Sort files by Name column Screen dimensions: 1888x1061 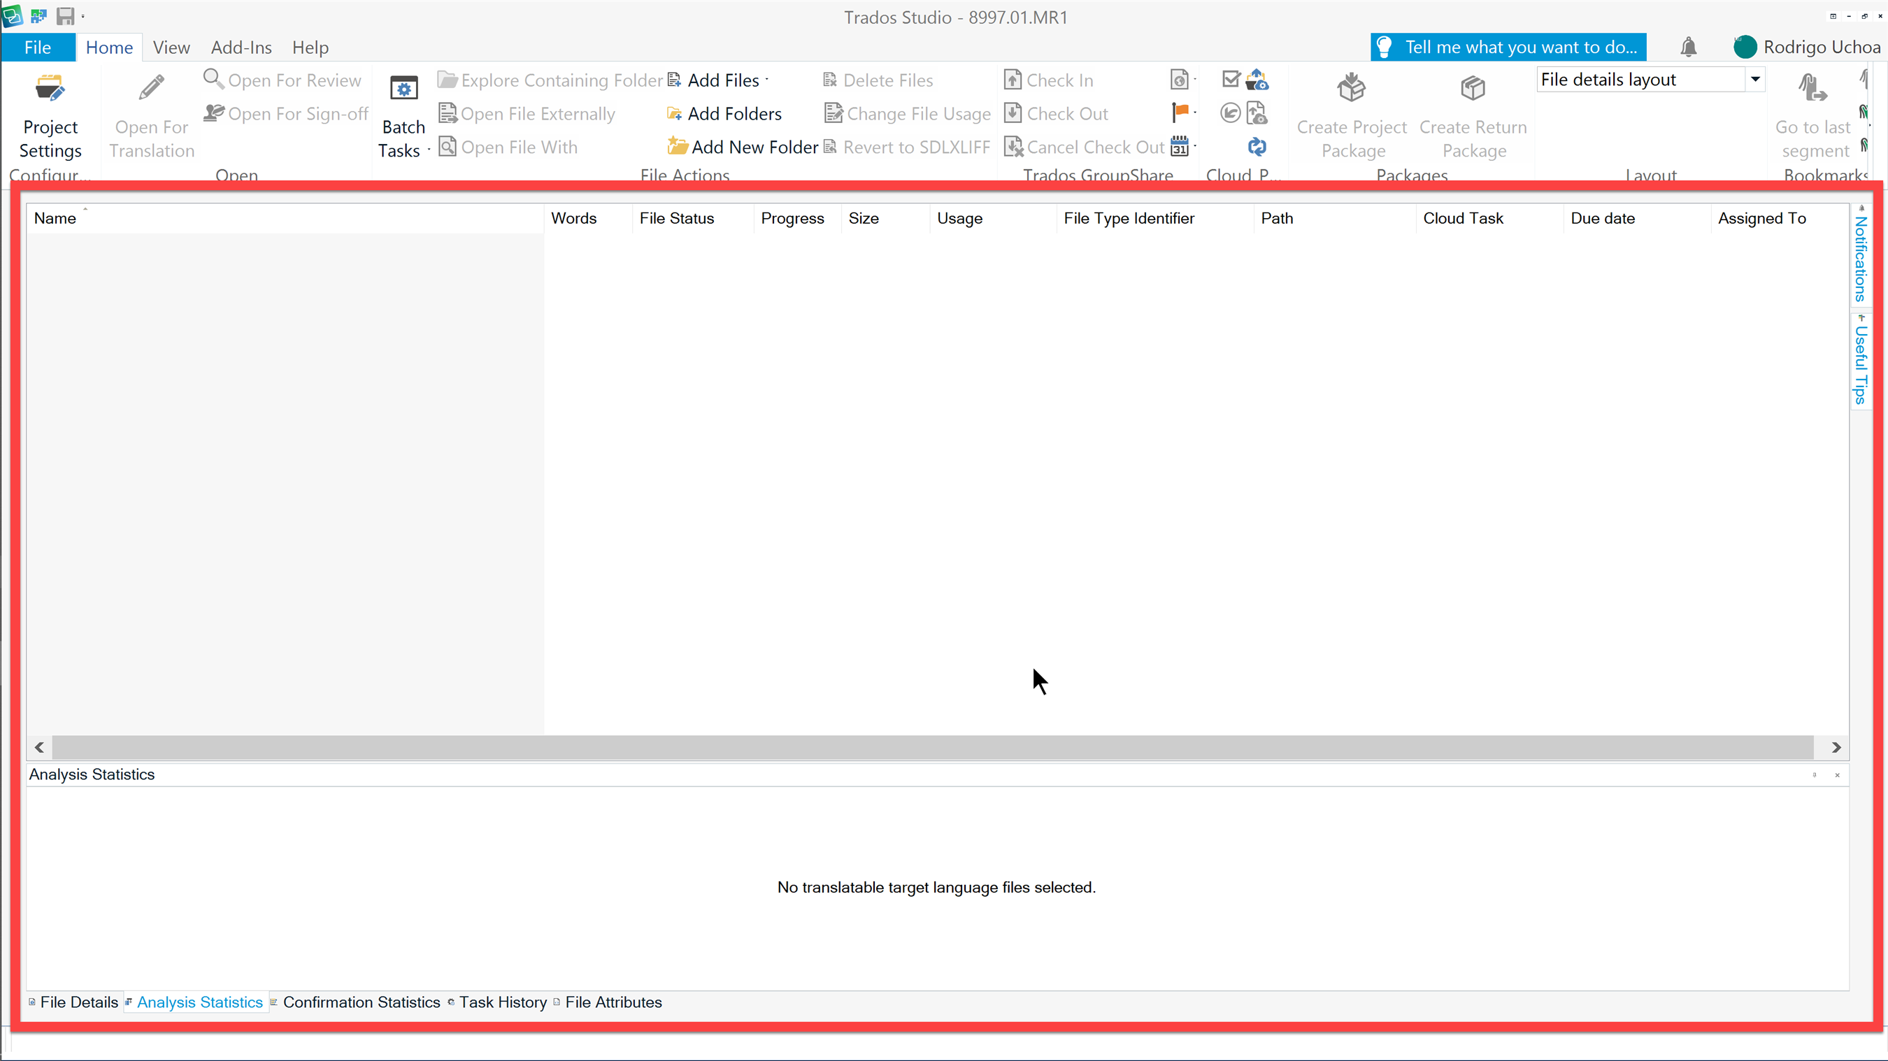click(285, 218)
